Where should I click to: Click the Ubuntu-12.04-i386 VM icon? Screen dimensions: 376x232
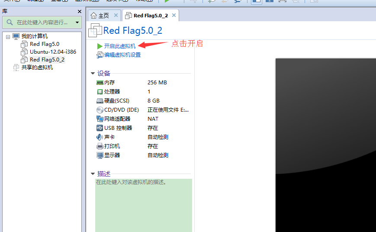click(24, 52)
